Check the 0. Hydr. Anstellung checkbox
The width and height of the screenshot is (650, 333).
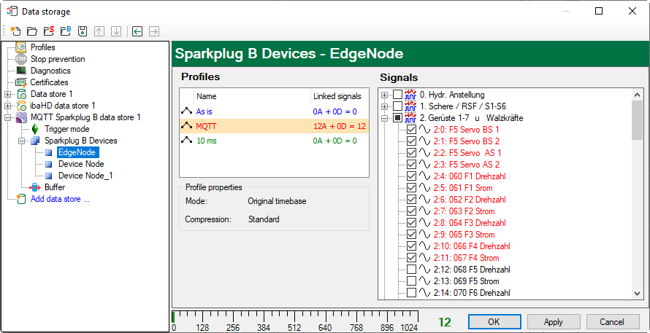(397, 95)
